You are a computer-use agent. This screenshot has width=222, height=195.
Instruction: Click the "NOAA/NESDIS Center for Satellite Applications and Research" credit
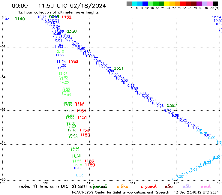click(121, 192)
